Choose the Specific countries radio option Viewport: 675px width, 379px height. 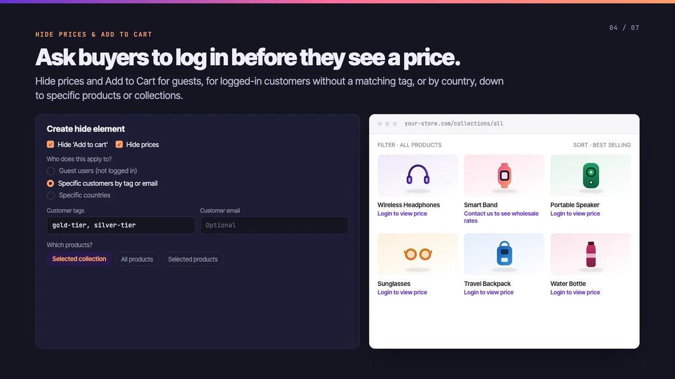click(51, 195)
